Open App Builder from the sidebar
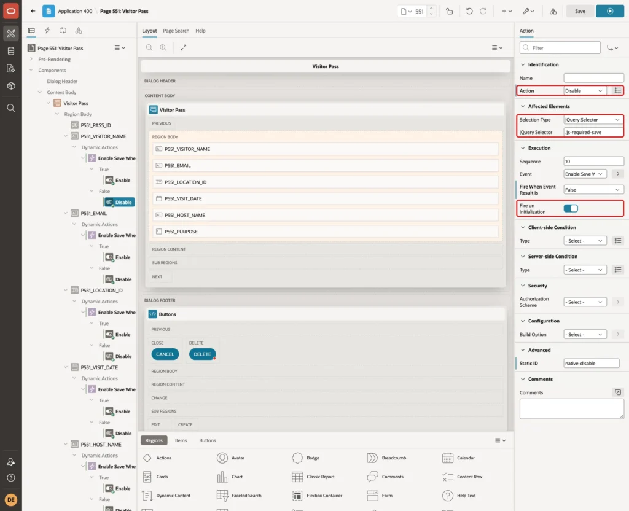 (x=11, y=34)
